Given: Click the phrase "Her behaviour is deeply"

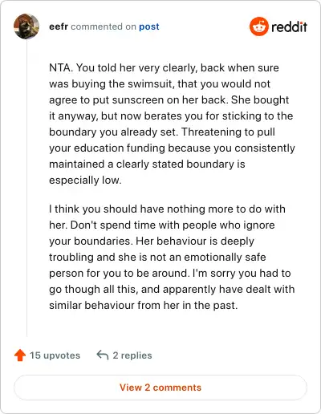Looking at the screenshot, I should (x=195, y=241).
